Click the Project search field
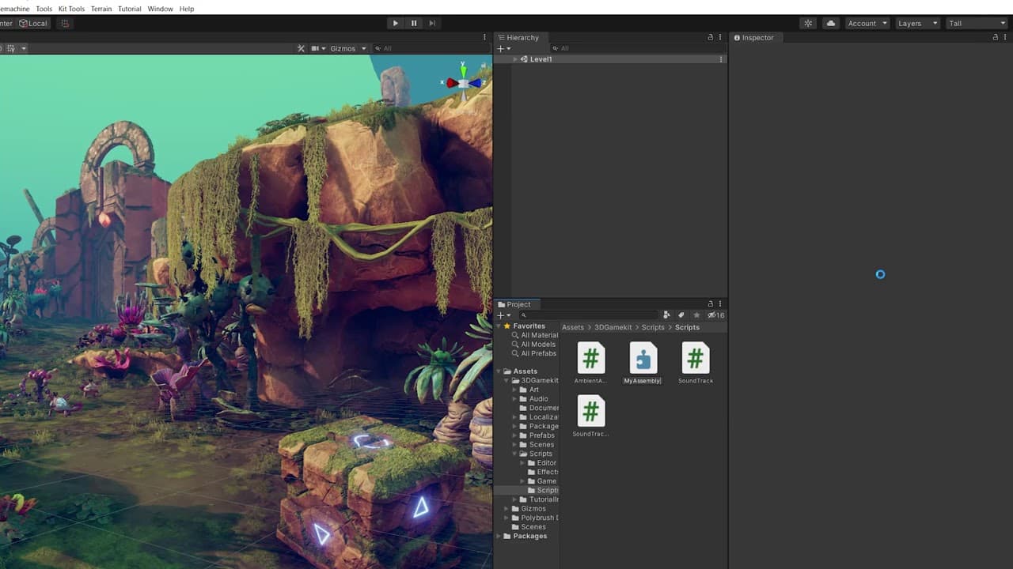 [588, 315]
